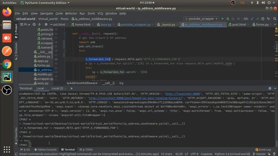
Task: Click __call__() in editor breadcrumbs
Action: 108,83
